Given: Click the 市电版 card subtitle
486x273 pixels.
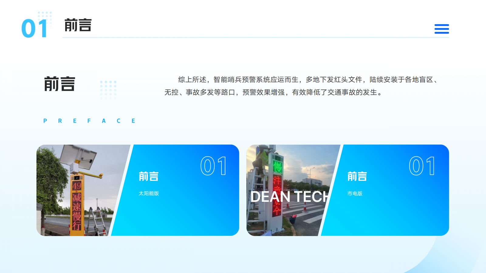Looking at the screenshot, I should click(355, 193).
